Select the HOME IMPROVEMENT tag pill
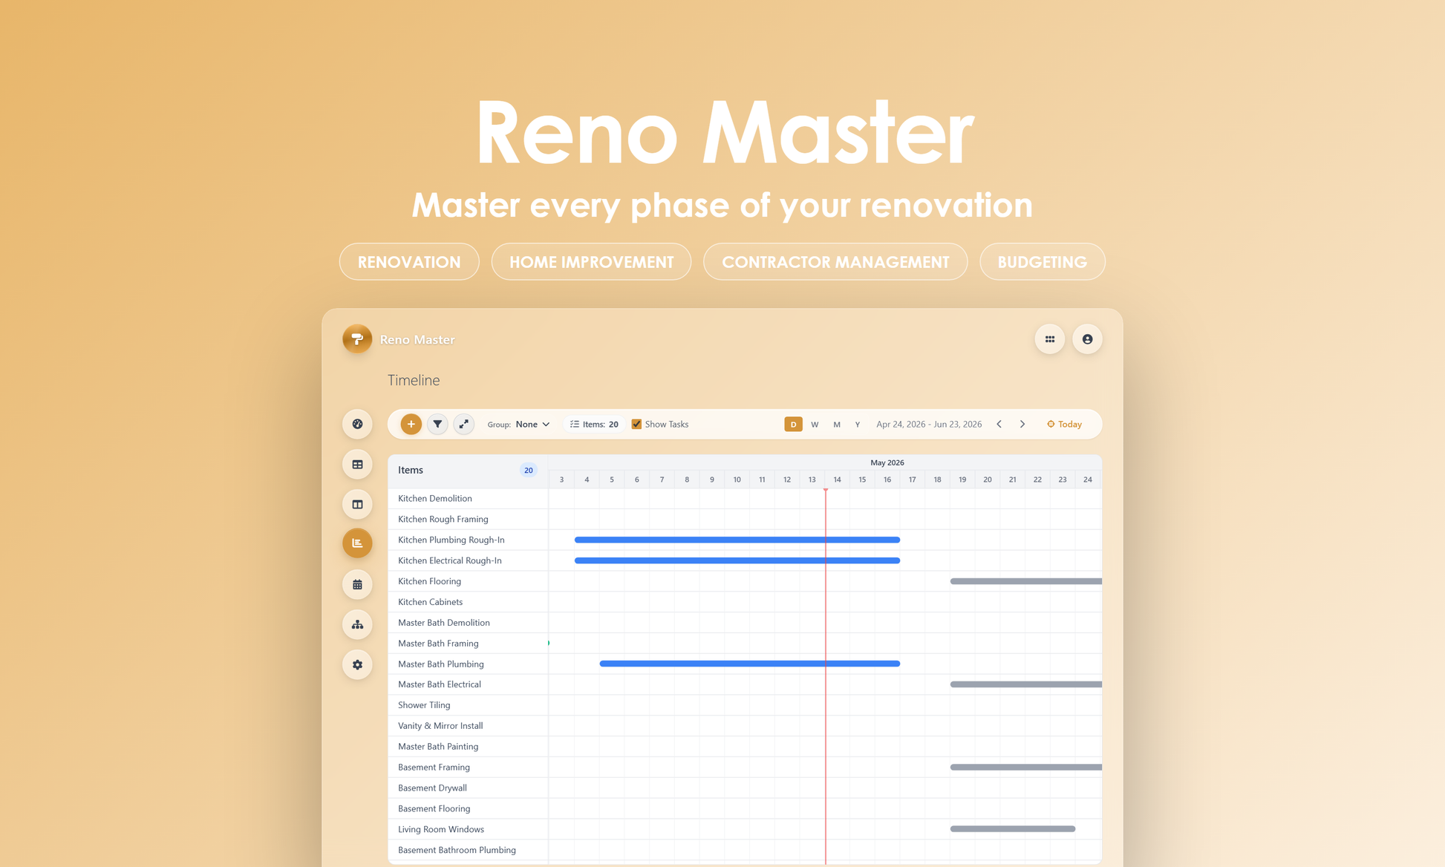This screenshot has width=1445, height=867. coord(591,262)
